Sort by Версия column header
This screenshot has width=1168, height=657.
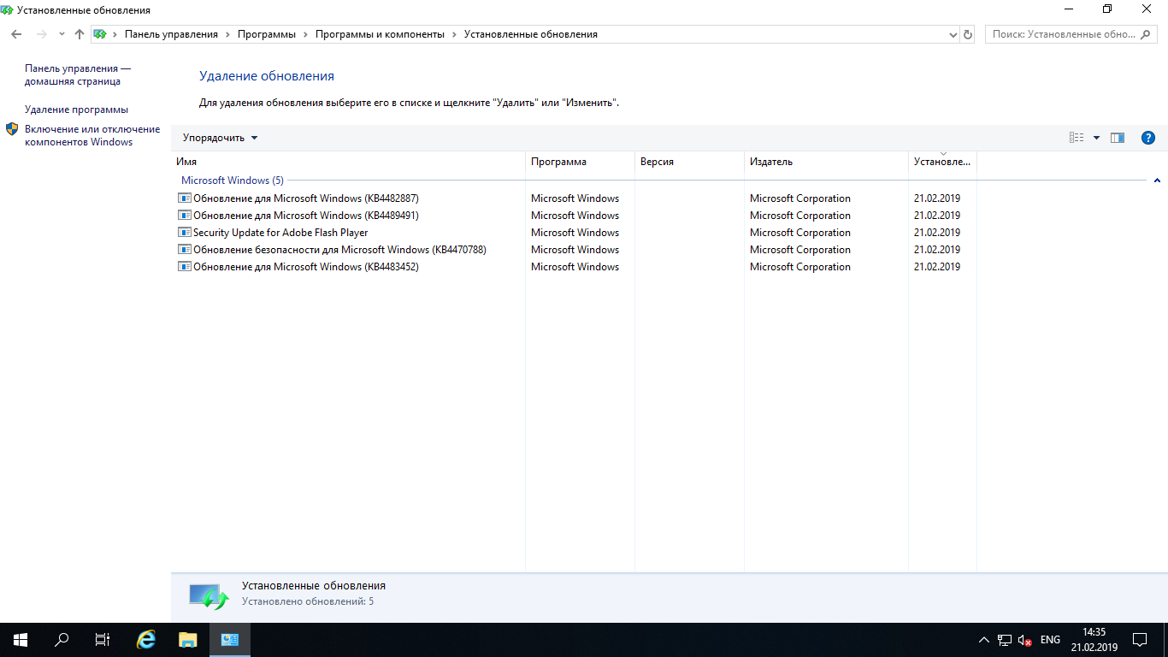(x=689, y=162)
